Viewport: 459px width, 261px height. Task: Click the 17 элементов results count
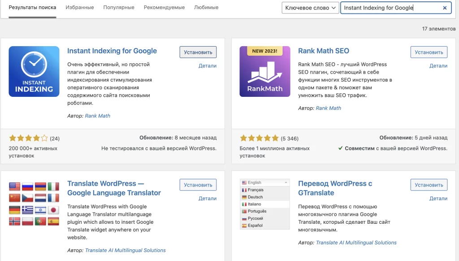pyautogui.click(x=439, y=29)
